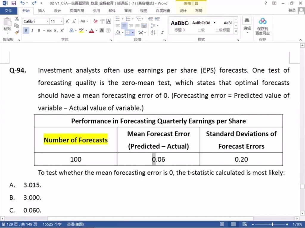Activate the Format Painter brush
Image resolution: width=305 pixels, height=228 pixels.
point(17,32)
